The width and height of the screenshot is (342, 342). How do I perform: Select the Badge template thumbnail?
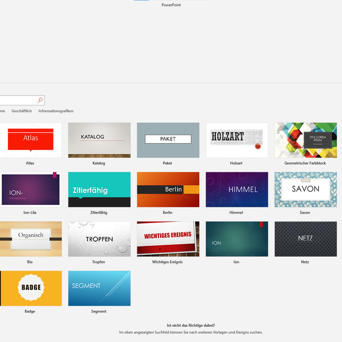click(31, 288)
